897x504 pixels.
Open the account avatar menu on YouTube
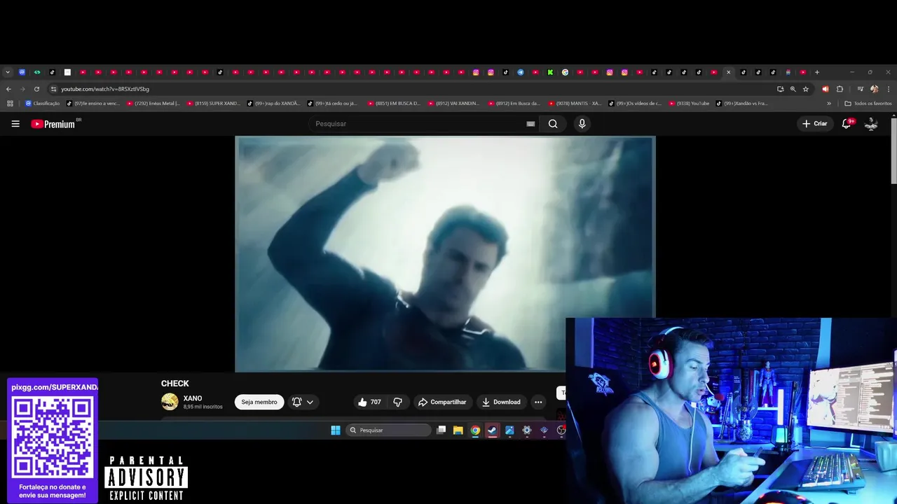coord(871,124)
